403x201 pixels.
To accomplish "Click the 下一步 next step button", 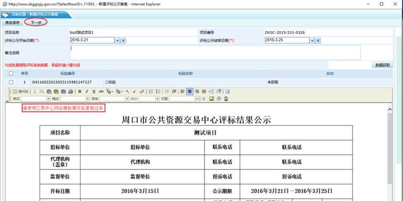I will (x=36, y=22).
